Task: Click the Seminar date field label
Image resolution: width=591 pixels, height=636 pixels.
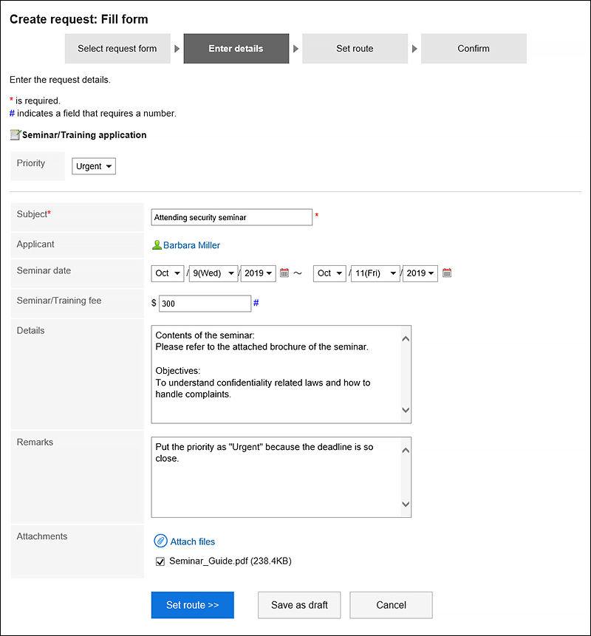Action: (x=44, y=270)
